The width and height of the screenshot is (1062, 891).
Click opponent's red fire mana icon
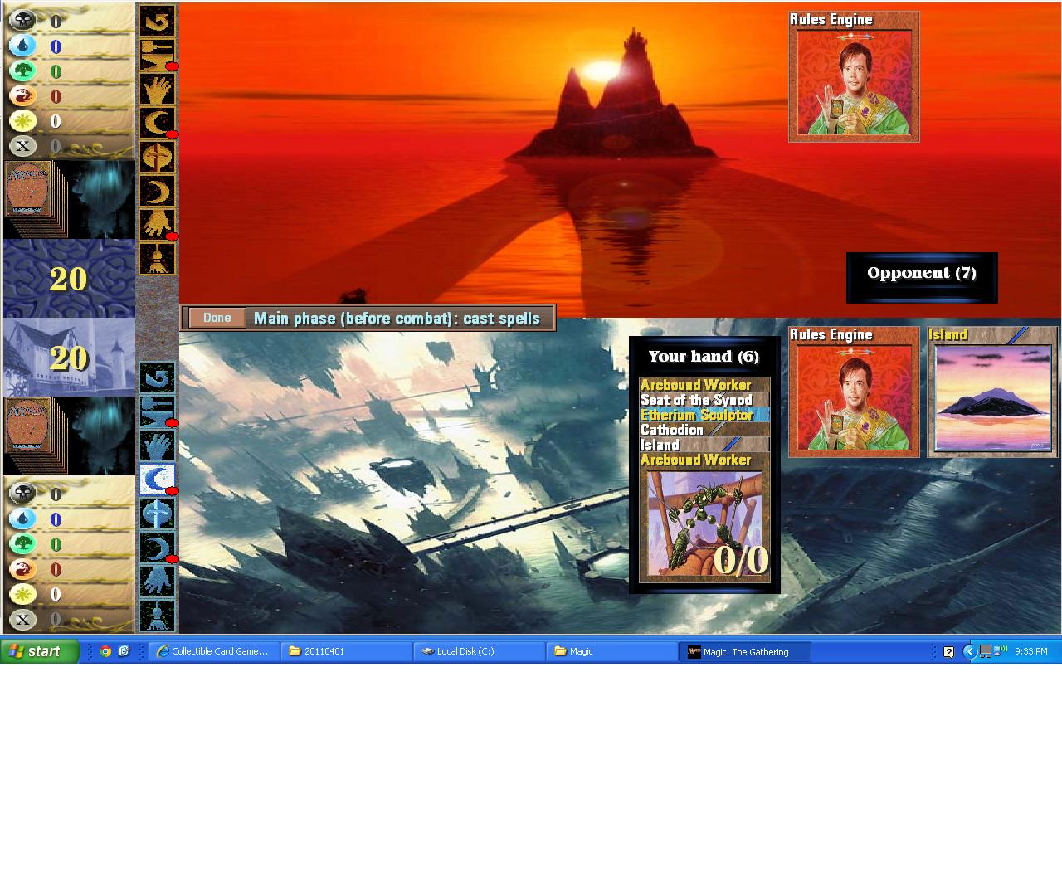tap(22, 95)
